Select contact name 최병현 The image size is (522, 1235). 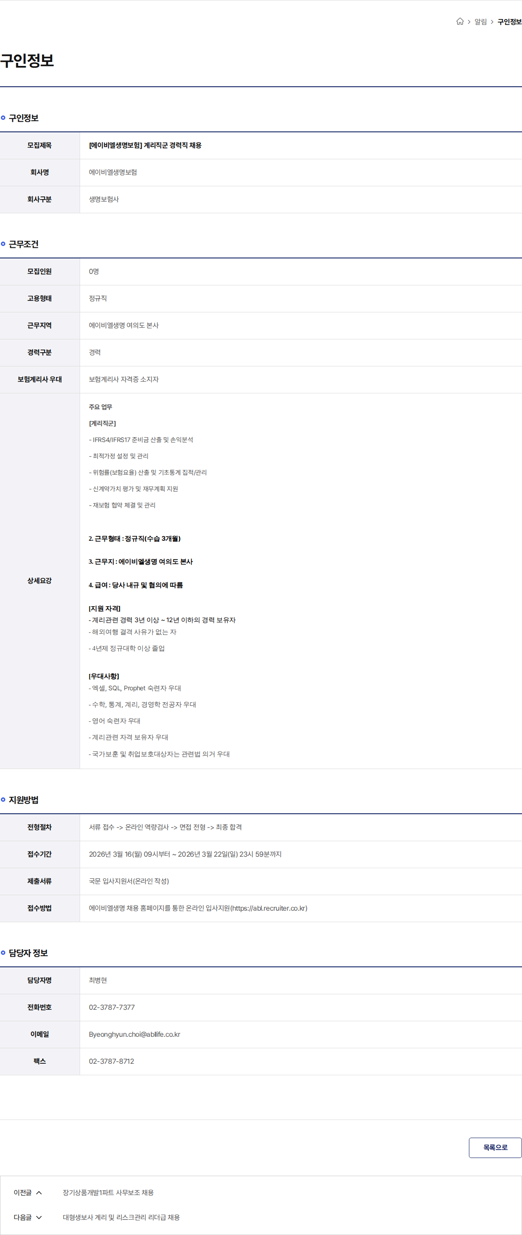(x=98, y=980)
